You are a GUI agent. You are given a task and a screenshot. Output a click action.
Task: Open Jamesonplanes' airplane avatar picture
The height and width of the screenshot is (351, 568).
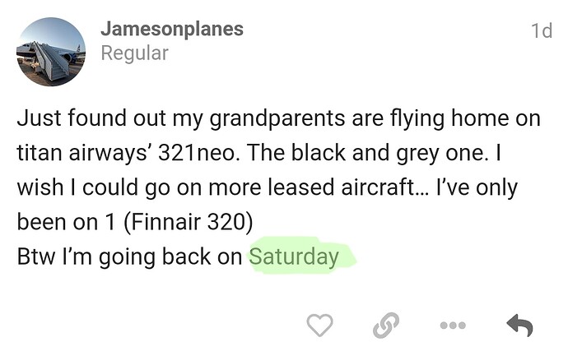click(50, 52)
